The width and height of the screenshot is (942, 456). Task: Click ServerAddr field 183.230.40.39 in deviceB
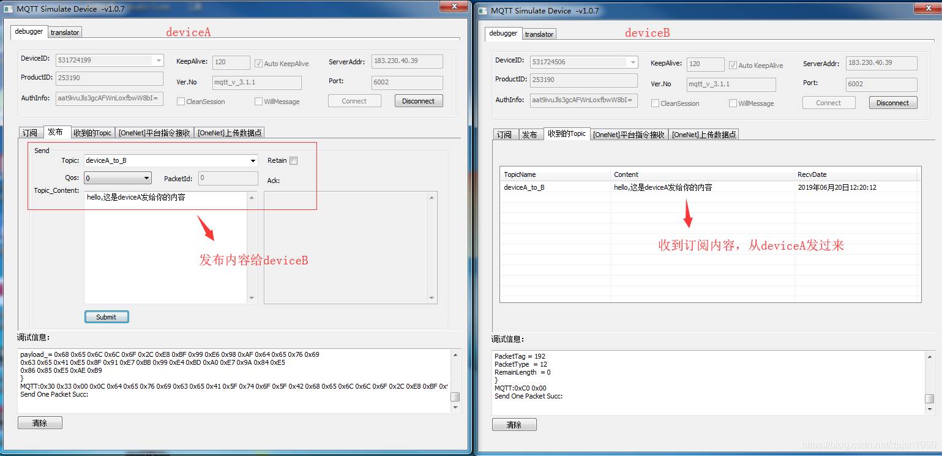click(x=881, y=63)
